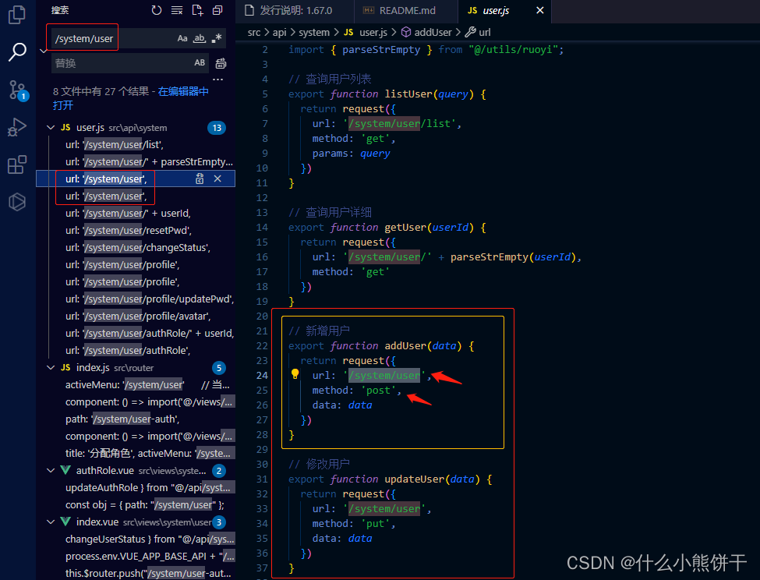Open the Explorer view in activity bar
Image resolution: width=760 pixels, height=580 pixels.
tap(17, 15)
